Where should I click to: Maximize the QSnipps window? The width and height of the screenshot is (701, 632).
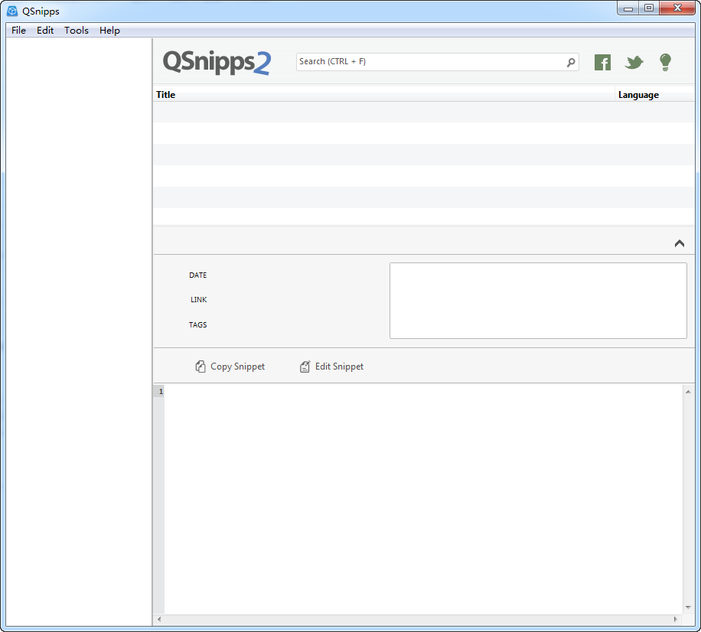pos(649,8)
